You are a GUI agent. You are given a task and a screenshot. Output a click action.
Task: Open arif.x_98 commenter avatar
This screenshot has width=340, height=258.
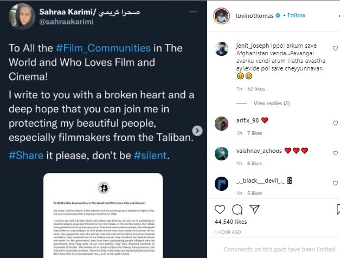(222, 123)
